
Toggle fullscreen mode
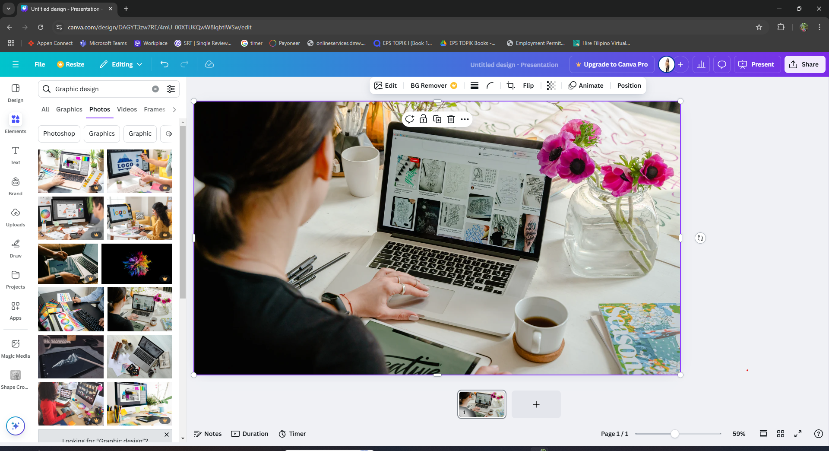[x=798, y=434]
